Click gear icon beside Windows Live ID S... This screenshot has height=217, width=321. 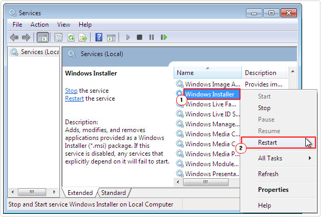(180, 114)
